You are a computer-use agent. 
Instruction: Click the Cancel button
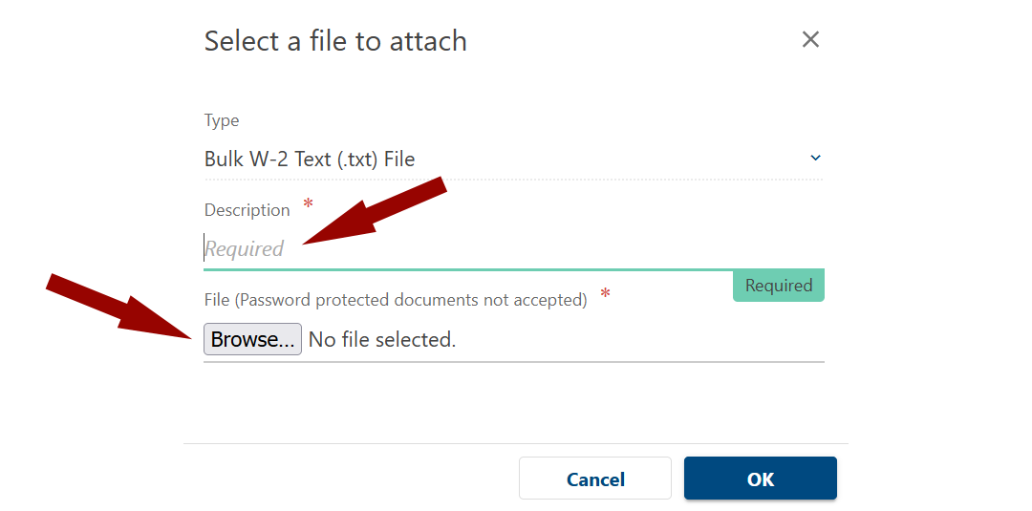point(595,479)
